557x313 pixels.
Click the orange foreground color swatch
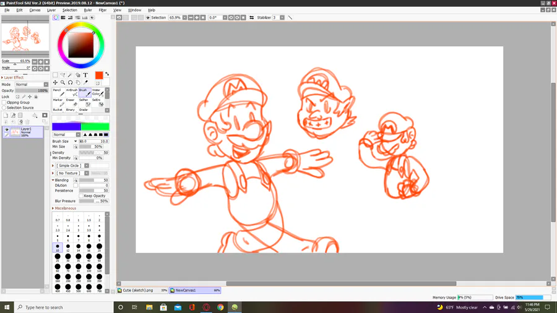pyautogui.click(x=99, y=75)
